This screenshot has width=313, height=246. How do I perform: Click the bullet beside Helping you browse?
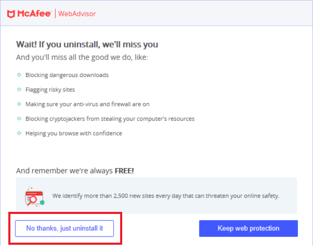(x=19, y=133)
